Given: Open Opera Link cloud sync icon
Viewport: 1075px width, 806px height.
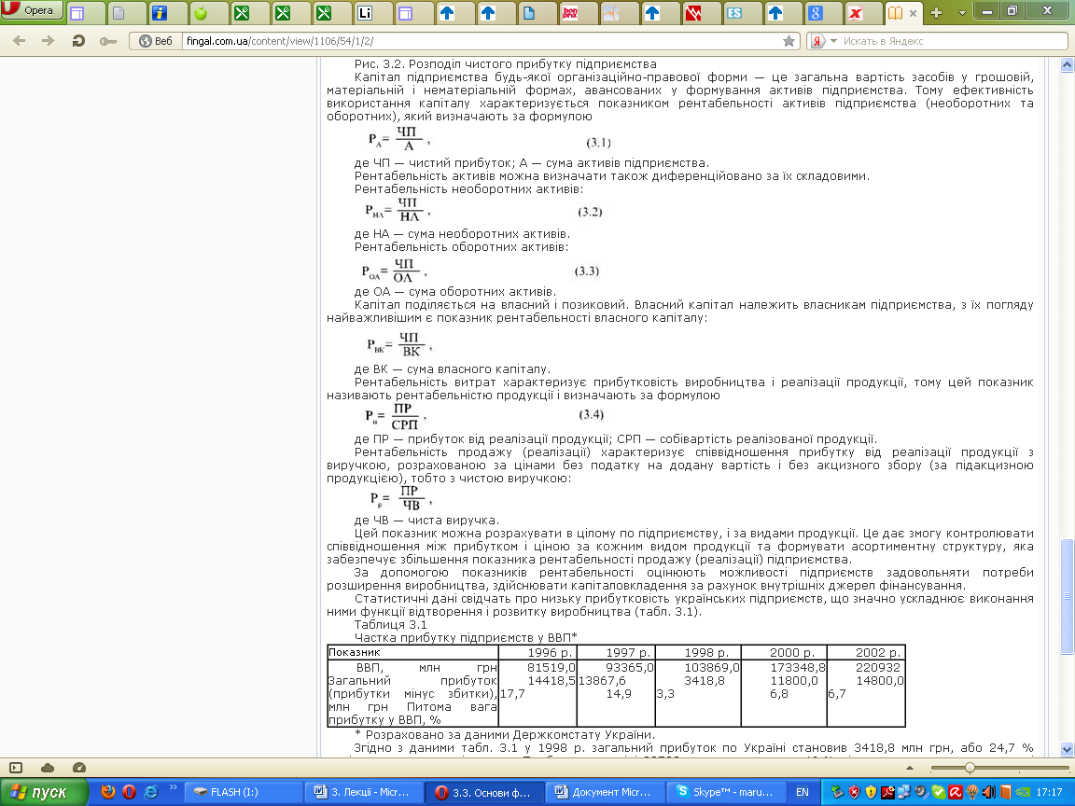Looking at the screenshot, I should tap(48, 768).
